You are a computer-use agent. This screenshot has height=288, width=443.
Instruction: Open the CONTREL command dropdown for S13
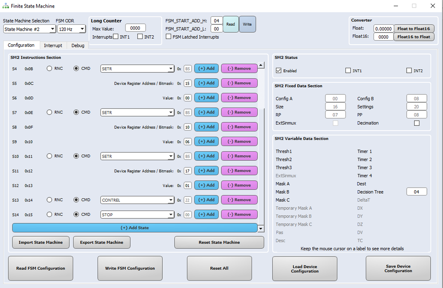[x=137, y=200]
